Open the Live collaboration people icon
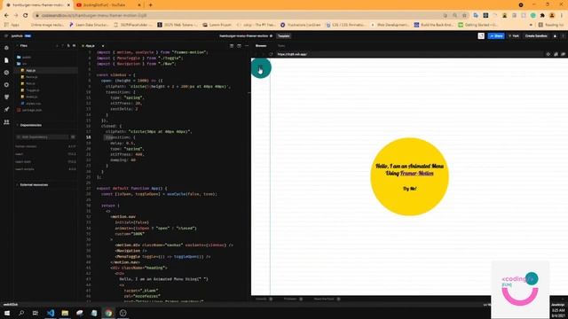Screen dimensions: 568x319 (6, 122)
